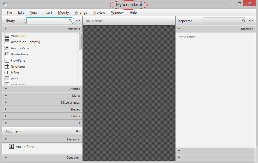Click the Scene Builder app icon in title bar
The image size is (258, 163).
pos(5,4)
